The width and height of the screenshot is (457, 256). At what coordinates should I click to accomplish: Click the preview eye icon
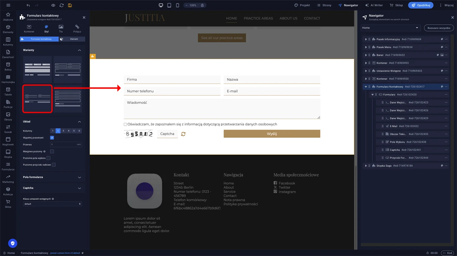pyautogui.click(x=53, y=5)
